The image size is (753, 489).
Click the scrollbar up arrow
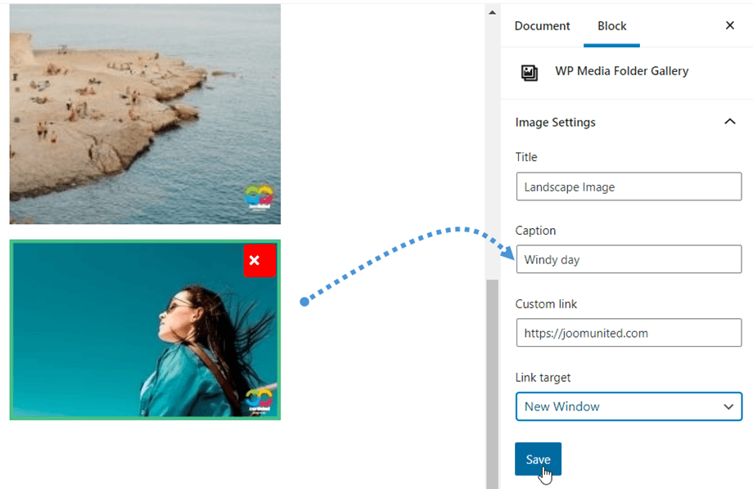pyautogui.click(x=492, y=12)
